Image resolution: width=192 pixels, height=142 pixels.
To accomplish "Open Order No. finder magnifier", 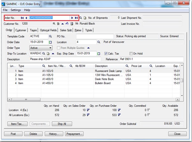I will (x=81, y=18).
